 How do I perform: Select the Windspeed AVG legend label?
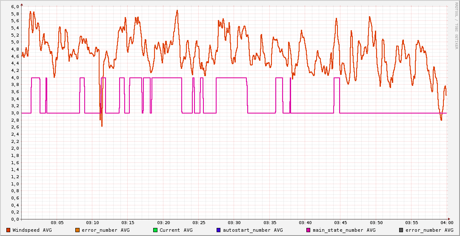31,230
